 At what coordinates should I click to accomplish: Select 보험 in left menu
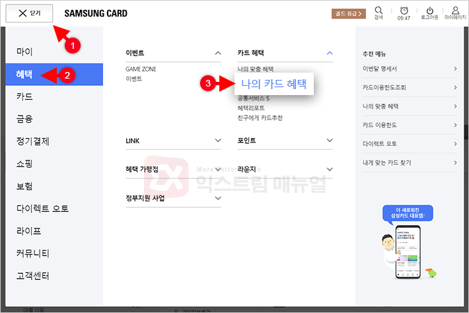(x=24, y=186)
